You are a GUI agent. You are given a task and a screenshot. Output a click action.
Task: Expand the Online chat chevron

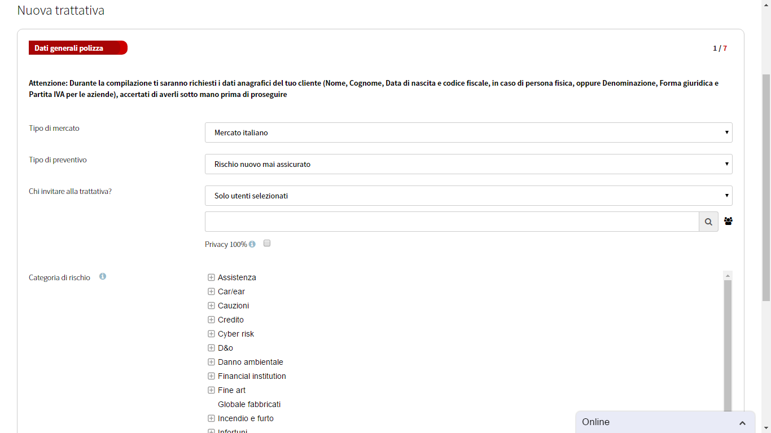pos(742,423)
